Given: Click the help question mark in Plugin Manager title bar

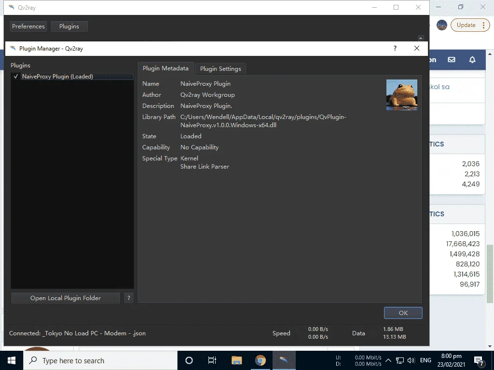Looking at the screenshot, I should coord(395,48).
